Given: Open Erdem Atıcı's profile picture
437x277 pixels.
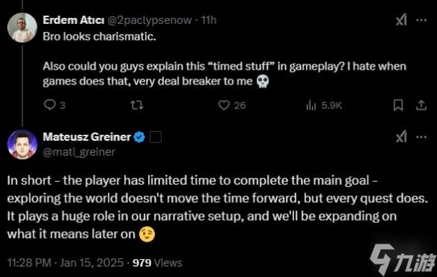Looking at the screenshot, I should (22, 28).
